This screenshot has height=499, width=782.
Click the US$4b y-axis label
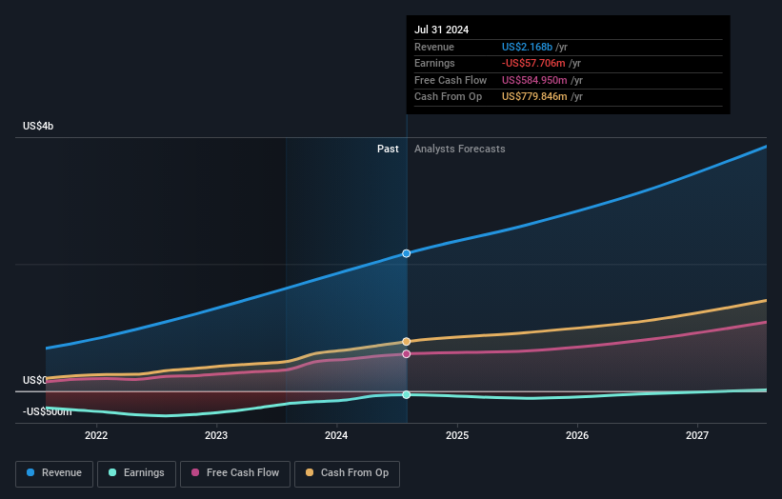click(x=38, y=126)
